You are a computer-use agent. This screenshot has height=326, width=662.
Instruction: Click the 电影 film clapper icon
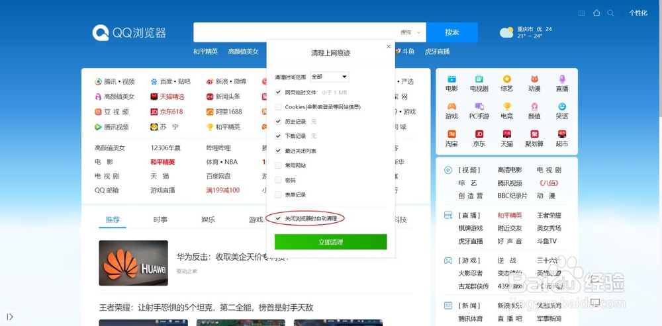451,79
